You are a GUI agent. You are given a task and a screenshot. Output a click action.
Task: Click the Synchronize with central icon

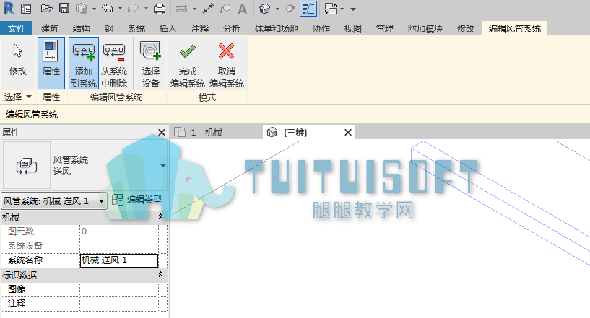(82, 8)
